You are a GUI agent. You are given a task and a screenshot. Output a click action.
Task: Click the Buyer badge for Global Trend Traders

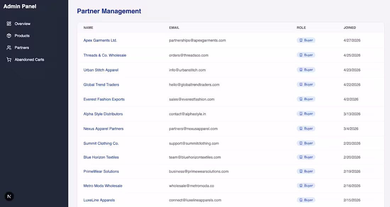(306, 84)
